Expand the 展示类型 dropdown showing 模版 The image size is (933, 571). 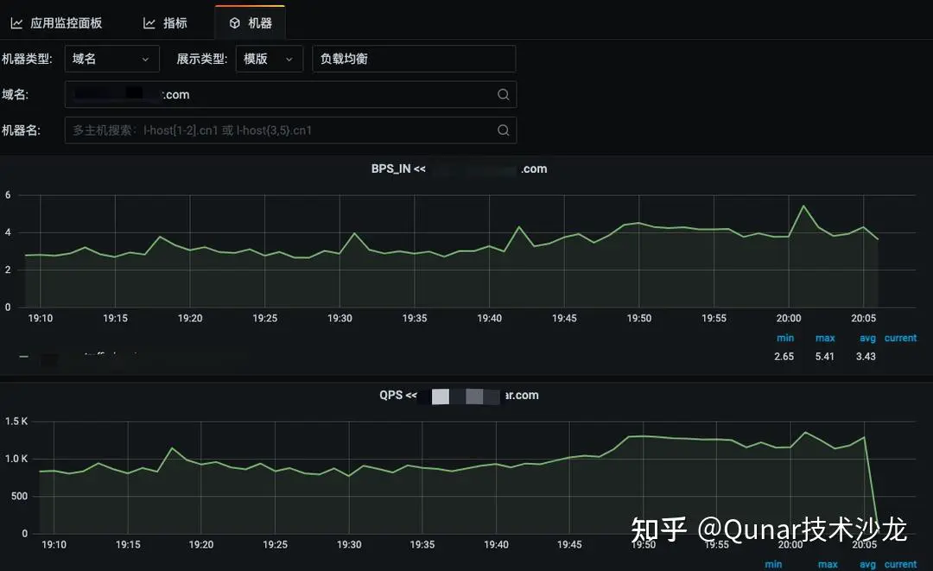pyautogui.click(x=269, y=59)
